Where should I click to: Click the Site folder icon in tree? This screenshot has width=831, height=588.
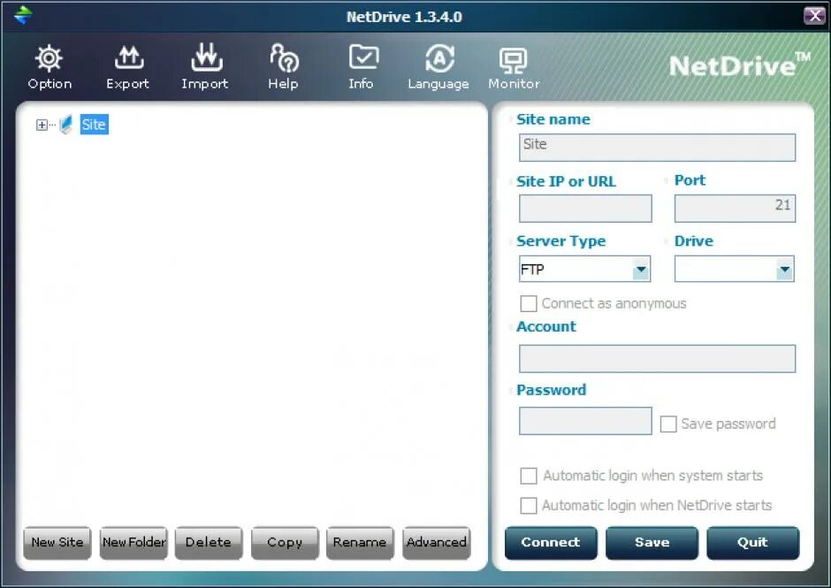tap(65, 125)
